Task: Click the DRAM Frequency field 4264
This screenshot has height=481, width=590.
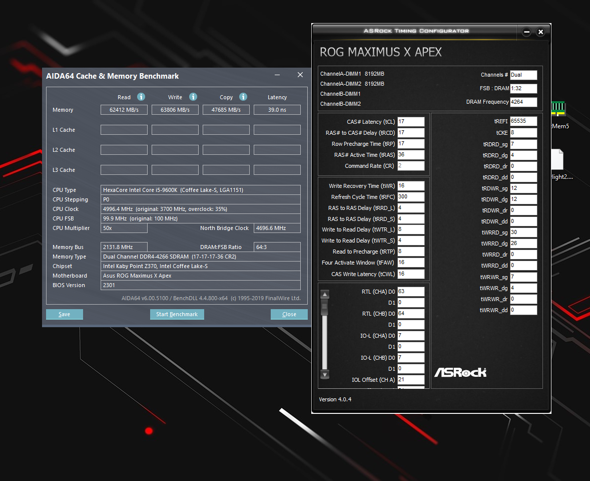Action: point(523,102)
